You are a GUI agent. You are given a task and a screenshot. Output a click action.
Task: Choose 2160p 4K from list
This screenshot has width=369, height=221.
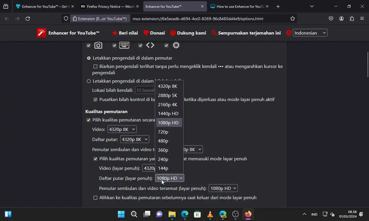click(169, 104)
